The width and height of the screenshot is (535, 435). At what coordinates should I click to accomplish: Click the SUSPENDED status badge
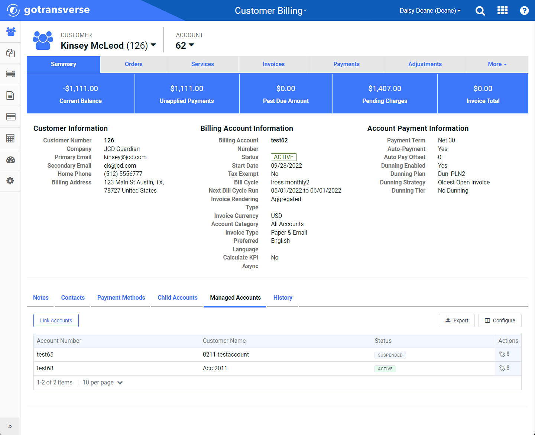tap(390, 355)
